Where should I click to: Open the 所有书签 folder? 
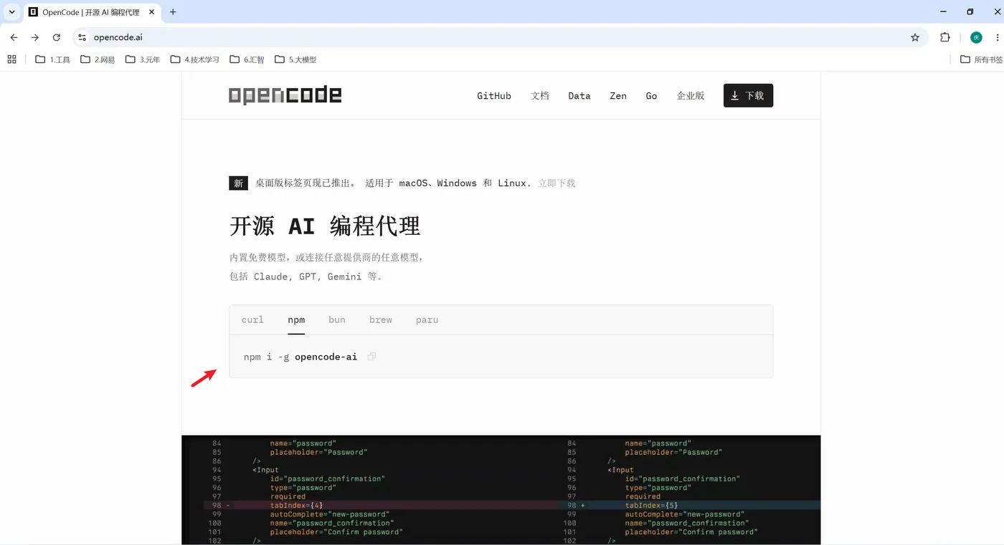pyautogui.click(x=981, y=59)
